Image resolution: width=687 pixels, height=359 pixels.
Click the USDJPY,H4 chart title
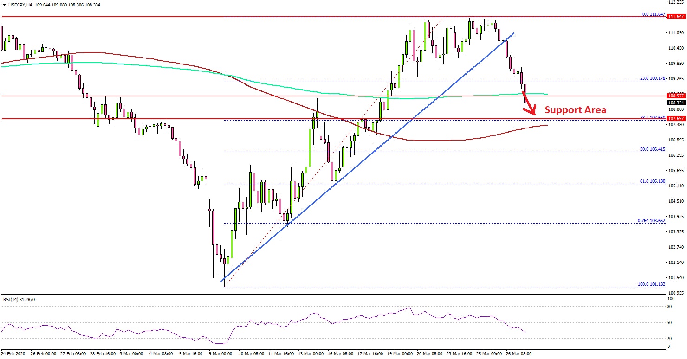pyautogui.click(x=21, y=5)
